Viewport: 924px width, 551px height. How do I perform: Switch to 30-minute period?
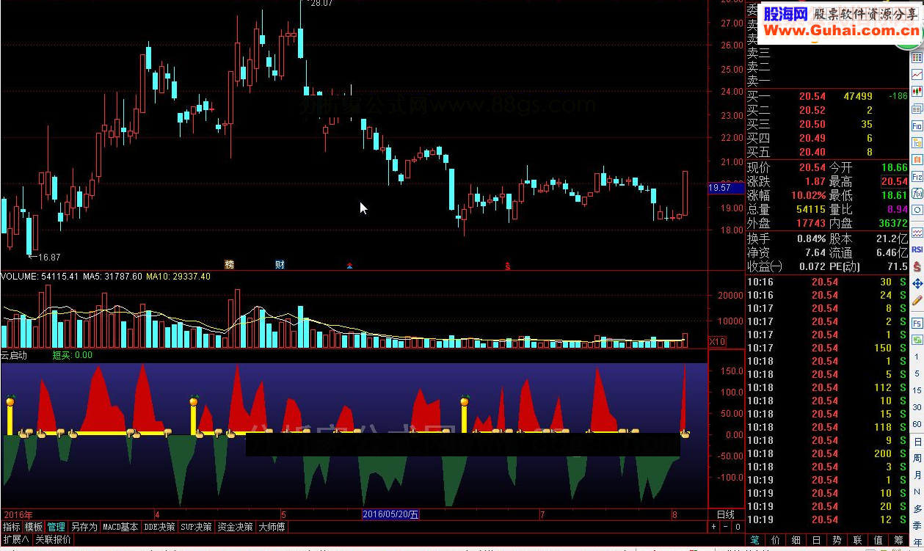[917, 407]
